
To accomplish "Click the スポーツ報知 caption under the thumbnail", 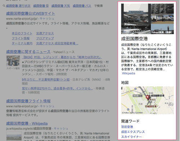I will (13, 68).
